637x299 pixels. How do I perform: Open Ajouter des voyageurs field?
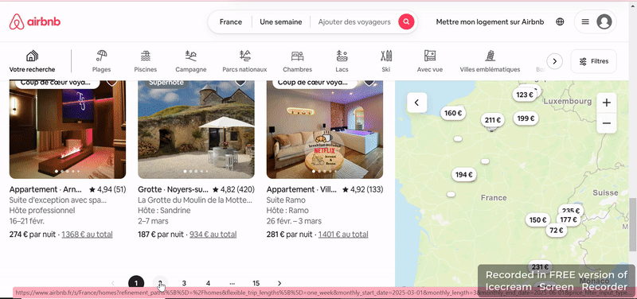(x=354, y=22)
